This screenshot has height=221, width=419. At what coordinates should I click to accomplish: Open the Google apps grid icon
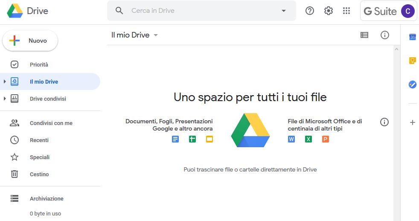pyautogui.click(x=346, y=11)
